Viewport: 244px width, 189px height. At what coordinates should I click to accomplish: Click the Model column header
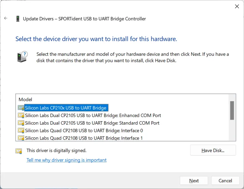point(25,100)
